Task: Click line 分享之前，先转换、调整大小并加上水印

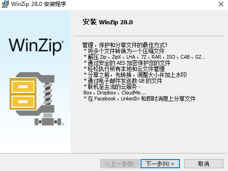Action: [x=135, y=75]
